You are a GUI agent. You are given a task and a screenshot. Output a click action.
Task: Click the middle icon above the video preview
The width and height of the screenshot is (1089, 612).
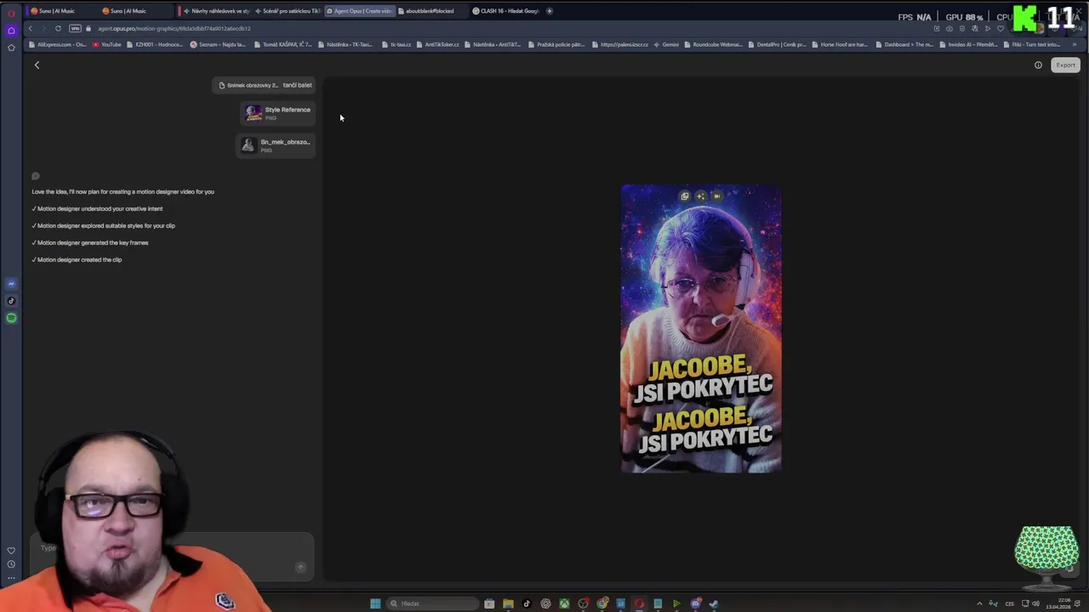tap(701, 196)
